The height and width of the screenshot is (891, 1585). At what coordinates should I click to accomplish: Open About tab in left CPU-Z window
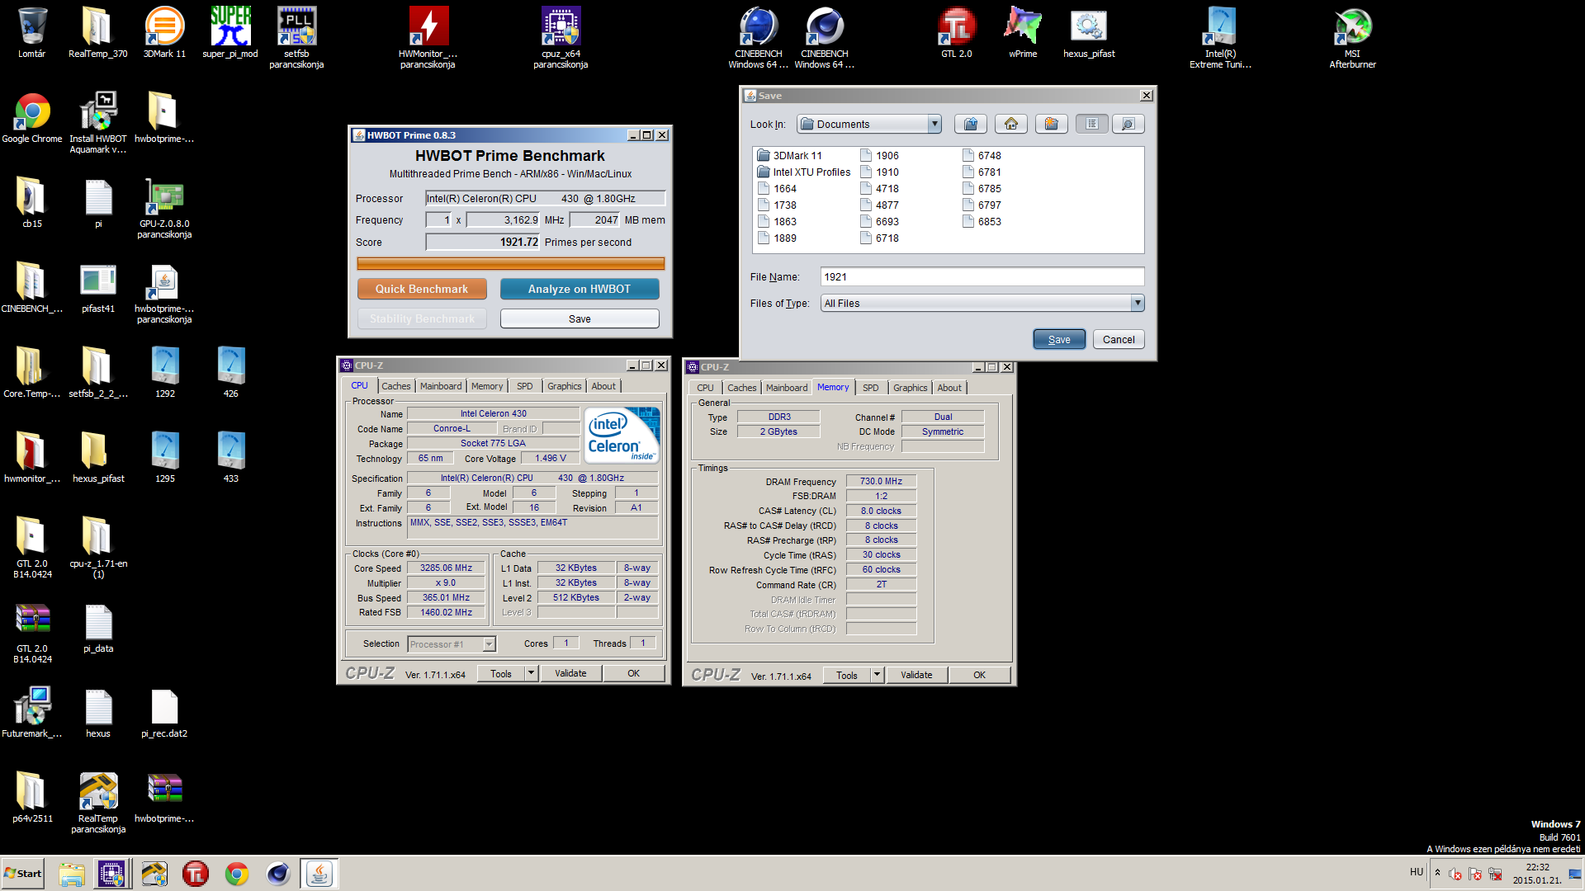pyautogui.click(x=603, y=386)
